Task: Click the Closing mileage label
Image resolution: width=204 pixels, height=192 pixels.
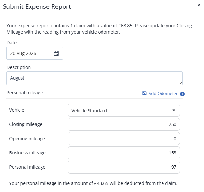Action: [26, 124]
